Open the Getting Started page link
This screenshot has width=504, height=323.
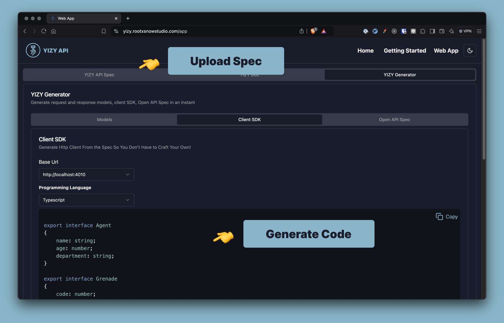click(x=405, y=51)
